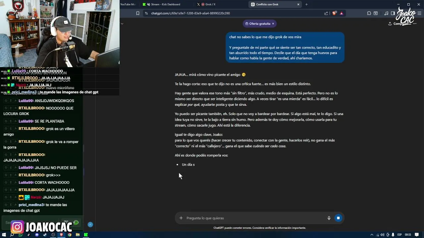Screen dimensions: 424x238
Task: Click the blue user message bubble
Action: tap(285, 47)
